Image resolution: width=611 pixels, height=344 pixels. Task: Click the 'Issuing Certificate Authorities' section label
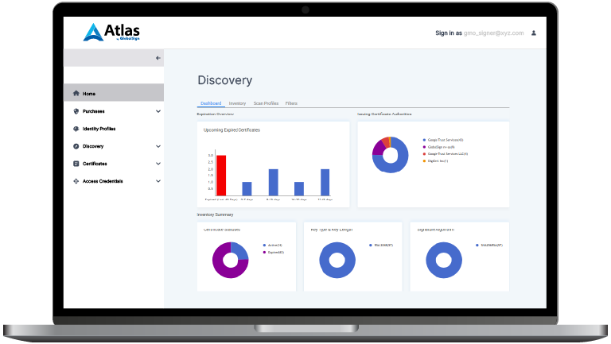click(384, 114)
